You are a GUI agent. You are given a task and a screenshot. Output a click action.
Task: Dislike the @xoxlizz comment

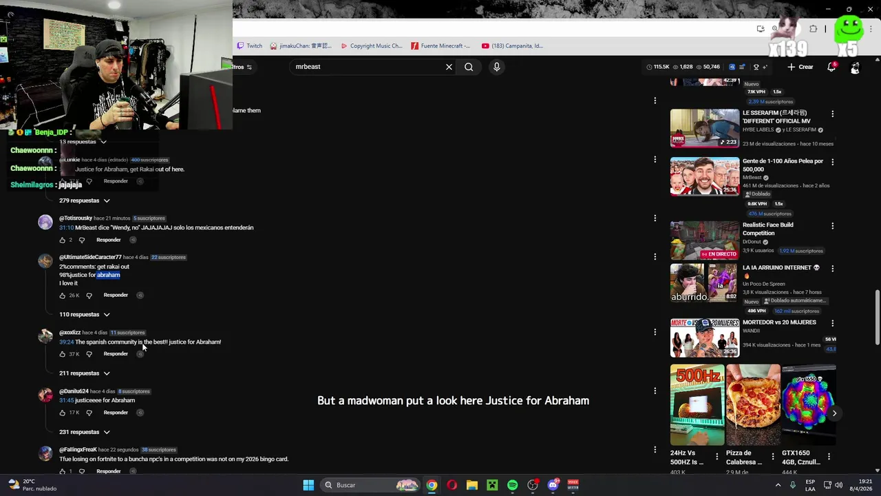point(89,354)
